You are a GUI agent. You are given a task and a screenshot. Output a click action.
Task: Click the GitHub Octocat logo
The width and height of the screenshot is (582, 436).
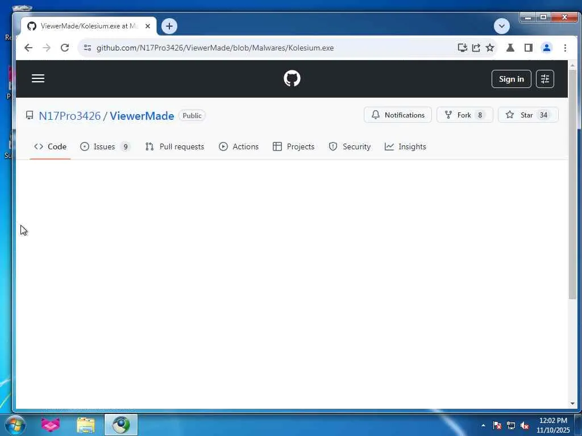(x=292, y=78)
